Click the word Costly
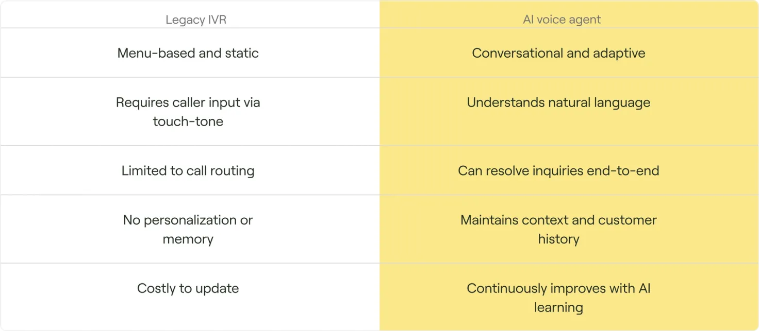The width and height of the screenshot is (759, 331). point(156,288)
